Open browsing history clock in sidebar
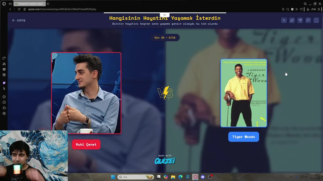 coord(4,102)
